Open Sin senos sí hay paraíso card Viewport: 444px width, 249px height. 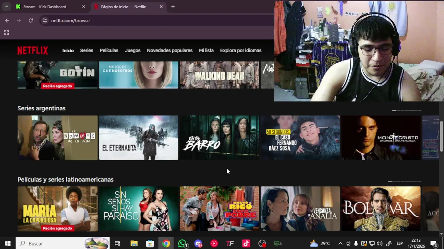tap(139, 209)
